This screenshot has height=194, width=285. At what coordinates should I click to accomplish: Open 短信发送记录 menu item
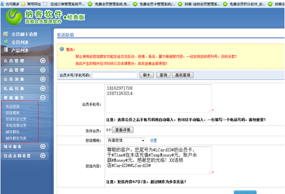pos(16,119)
